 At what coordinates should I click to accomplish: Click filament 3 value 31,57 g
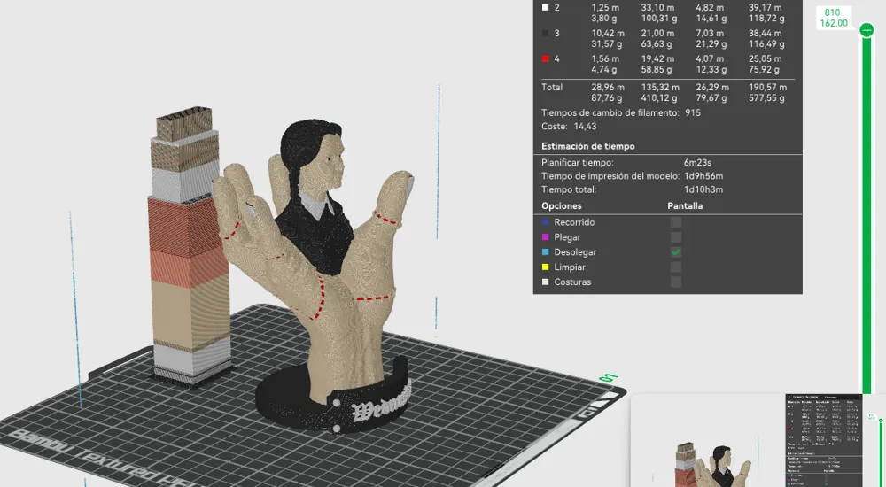[606, 44]
